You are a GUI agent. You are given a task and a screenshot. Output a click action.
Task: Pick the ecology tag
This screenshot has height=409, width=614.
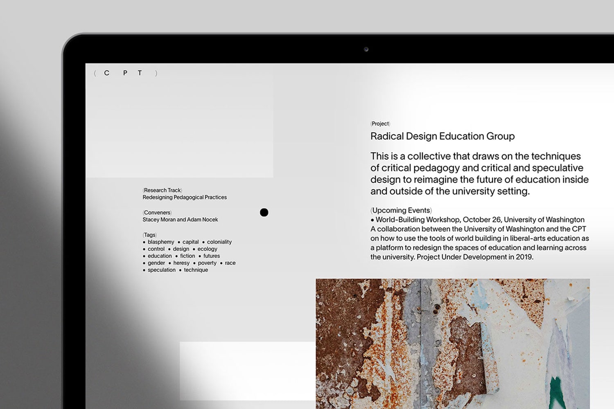coord(207,249)
